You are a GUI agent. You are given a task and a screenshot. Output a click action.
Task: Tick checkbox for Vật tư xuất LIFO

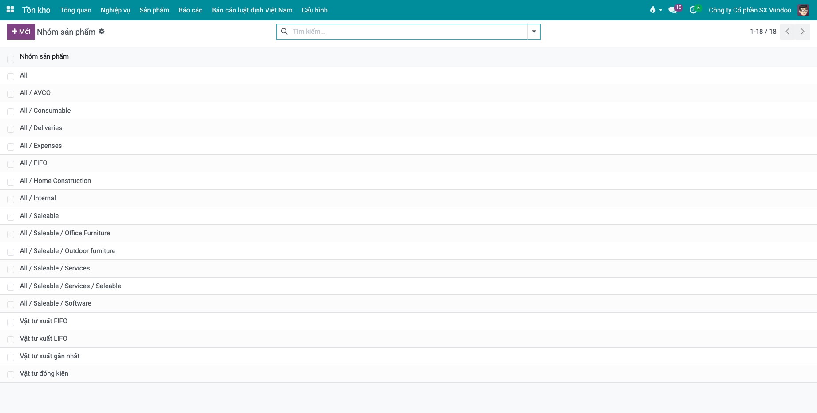11,340
